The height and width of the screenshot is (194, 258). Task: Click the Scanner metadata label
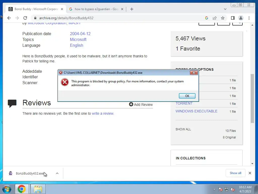(30, 83)
